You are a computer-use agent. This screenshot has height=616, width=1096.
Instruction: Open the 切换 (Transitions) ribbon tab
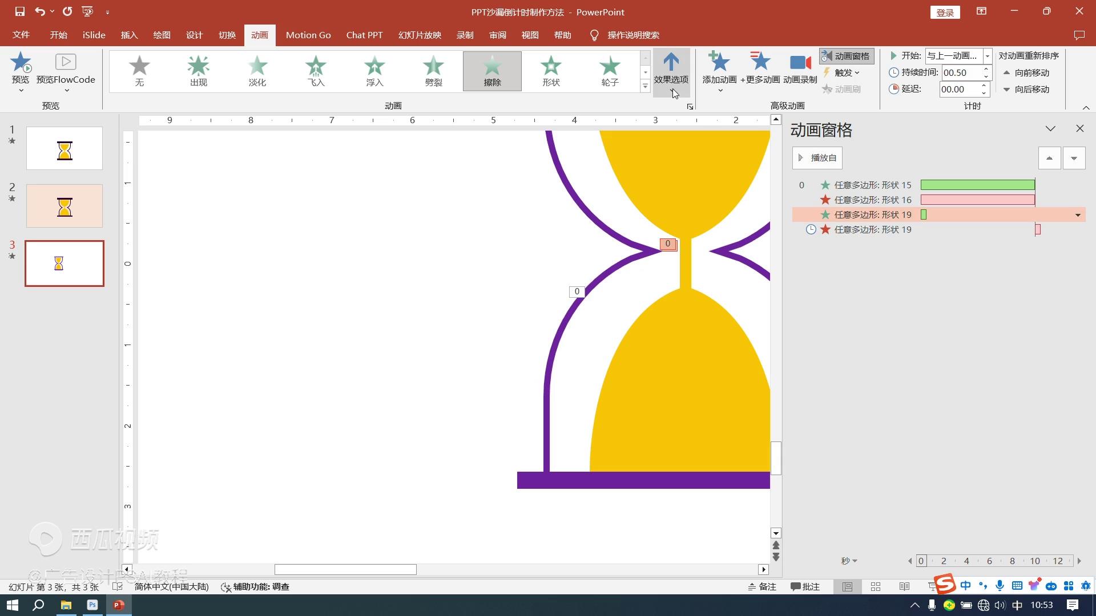(x=227, y=35)
